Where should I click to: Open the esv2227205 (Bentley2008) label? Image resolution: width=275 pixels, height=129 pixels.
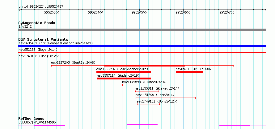pos(73,62)
